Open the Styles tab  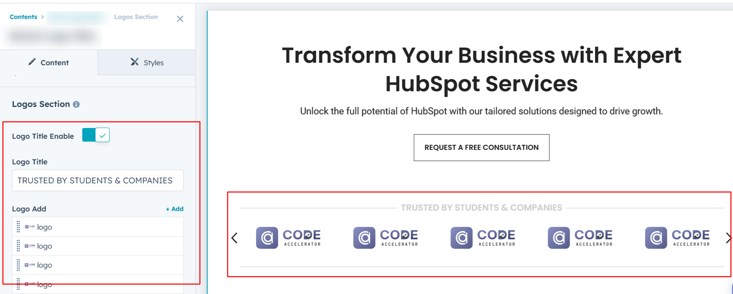pos(147,63)
